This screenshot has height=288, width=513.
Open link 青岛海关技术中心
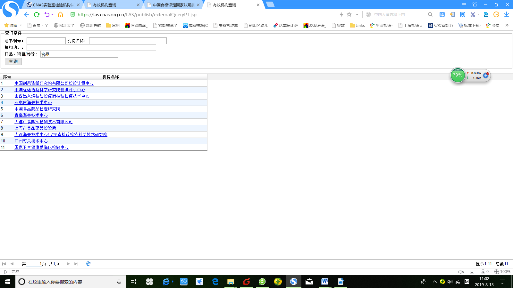pyautogui.click(x=31, y=115)
